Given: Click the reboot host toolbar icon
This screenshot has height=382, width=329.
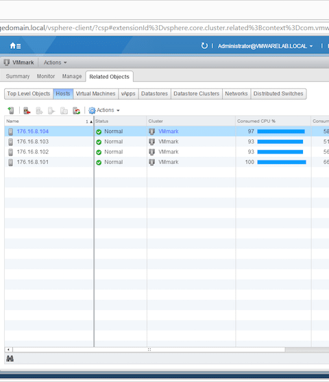Looking at the screenshot, I should pyautogui.click(x=77, y=110).
